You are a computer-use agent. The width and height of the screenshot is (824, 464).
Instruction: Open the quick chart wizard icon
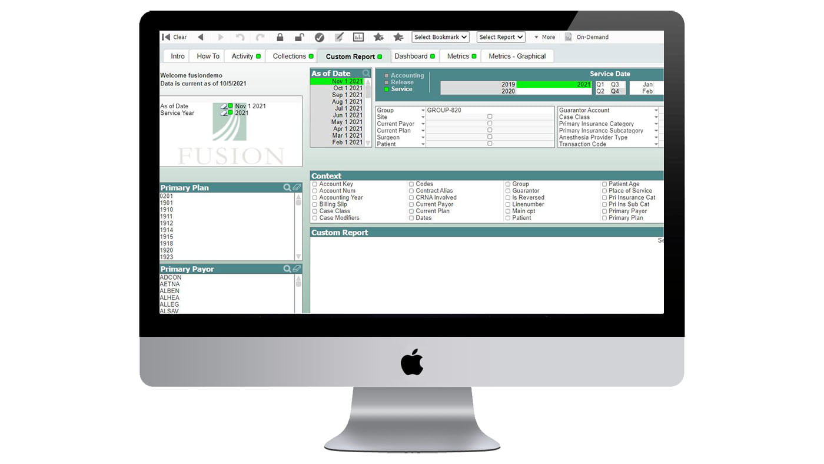tap(358, 37)
